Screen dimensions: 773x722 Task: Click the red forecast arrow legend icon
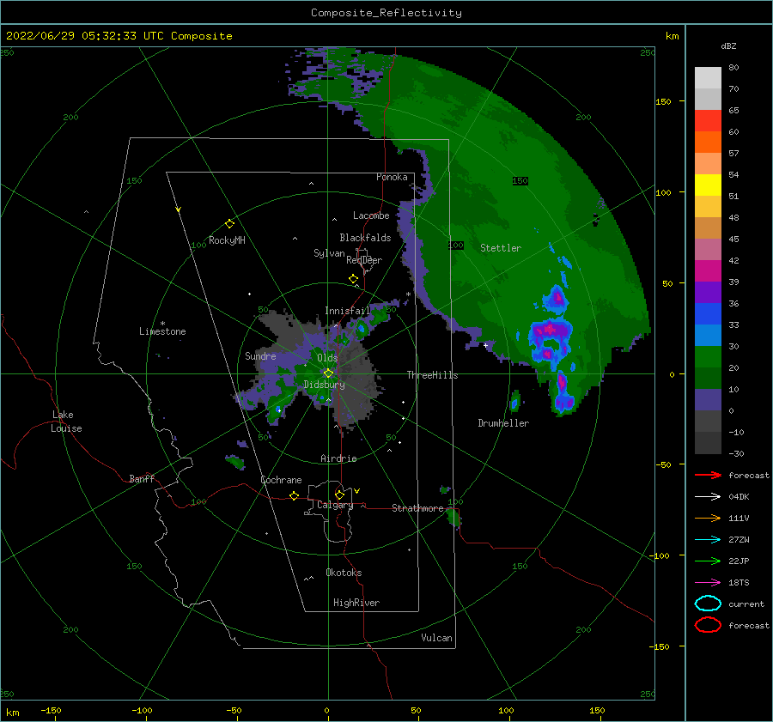click(708, 475)
